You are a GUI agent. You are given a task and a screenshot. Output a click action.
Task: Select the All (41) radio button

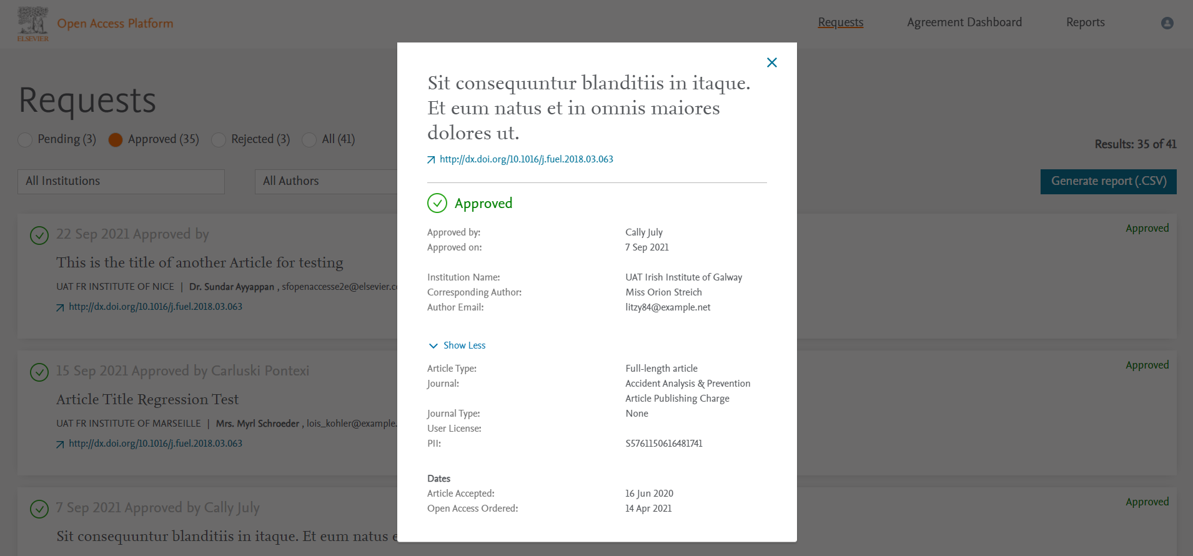point(309,140)
